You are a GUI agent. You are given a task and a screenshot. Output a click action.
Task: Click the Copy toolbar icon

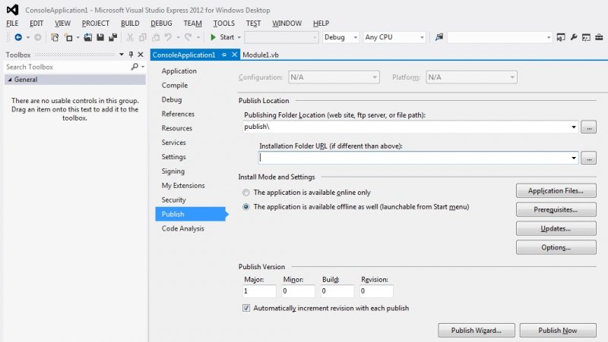coord(143,37)
